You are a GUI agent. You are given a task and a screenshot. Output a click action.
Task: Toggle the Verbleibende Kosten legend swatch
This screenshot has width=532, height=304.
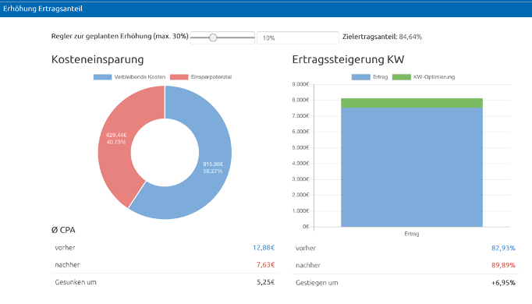[102, 77]
